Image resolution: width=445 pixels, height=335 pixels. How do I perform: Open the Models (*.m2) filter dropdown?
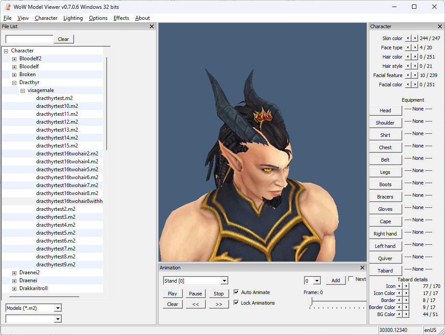58,308
